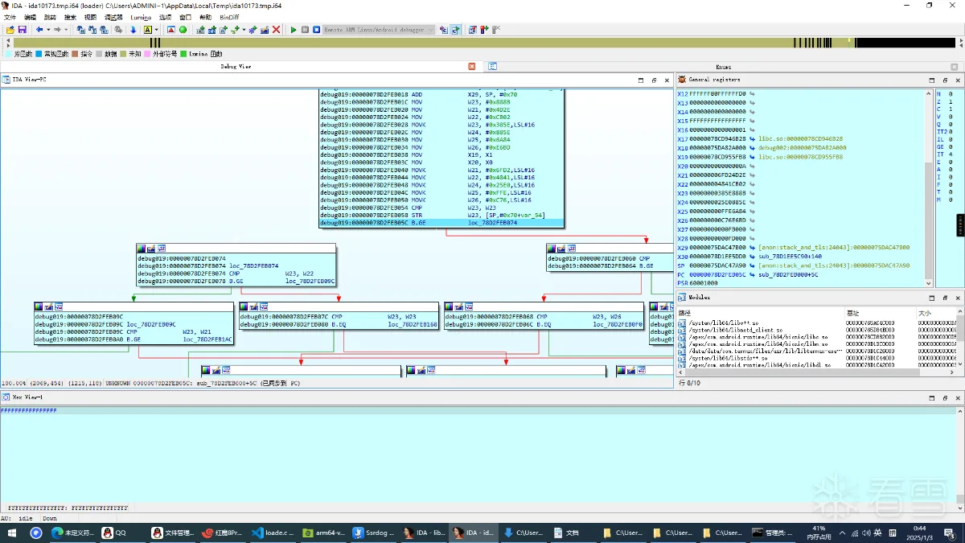Image resolution: width=965 pixels, height=543 pixels.
Task: Click the red X toolbar icon
Action: (x=276, y=29)
